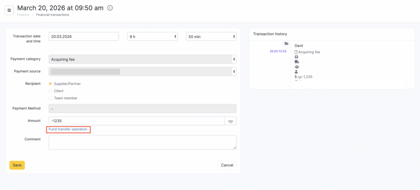Open the minutes dropdown showing 50 min
This screenshot has height=190, width=420.
point(211,36)
